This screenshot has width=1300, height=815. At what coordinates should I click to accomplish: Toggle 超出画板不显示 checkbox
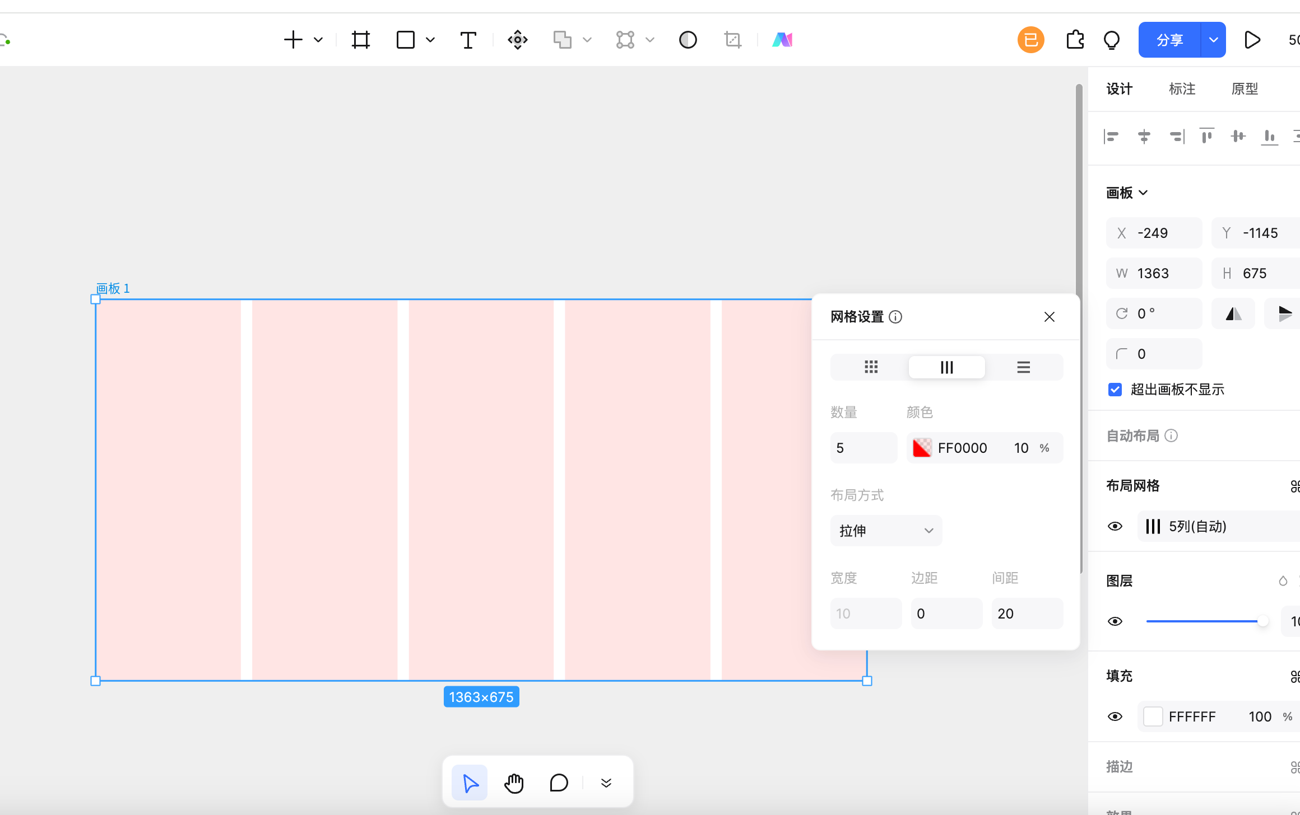pyautogui.click(x=1115, y=390)
